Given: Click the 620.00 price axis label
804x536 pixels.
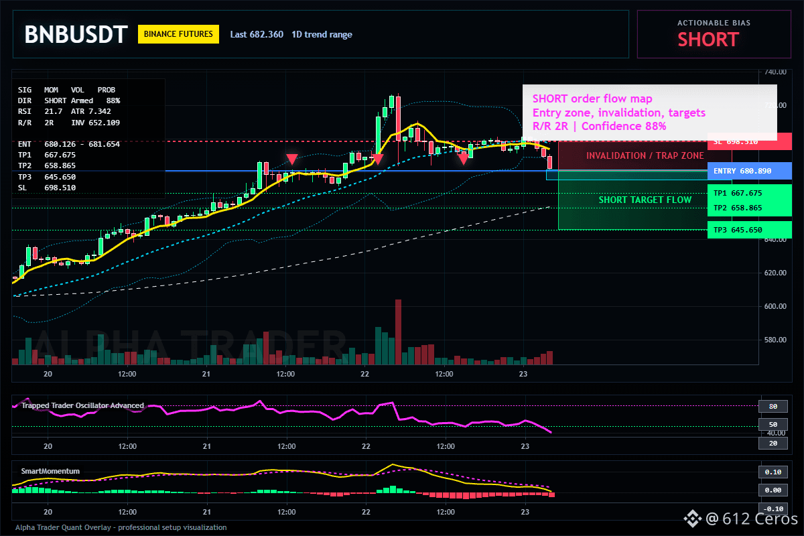Looking at the screenshot, I should pos(775,273).
